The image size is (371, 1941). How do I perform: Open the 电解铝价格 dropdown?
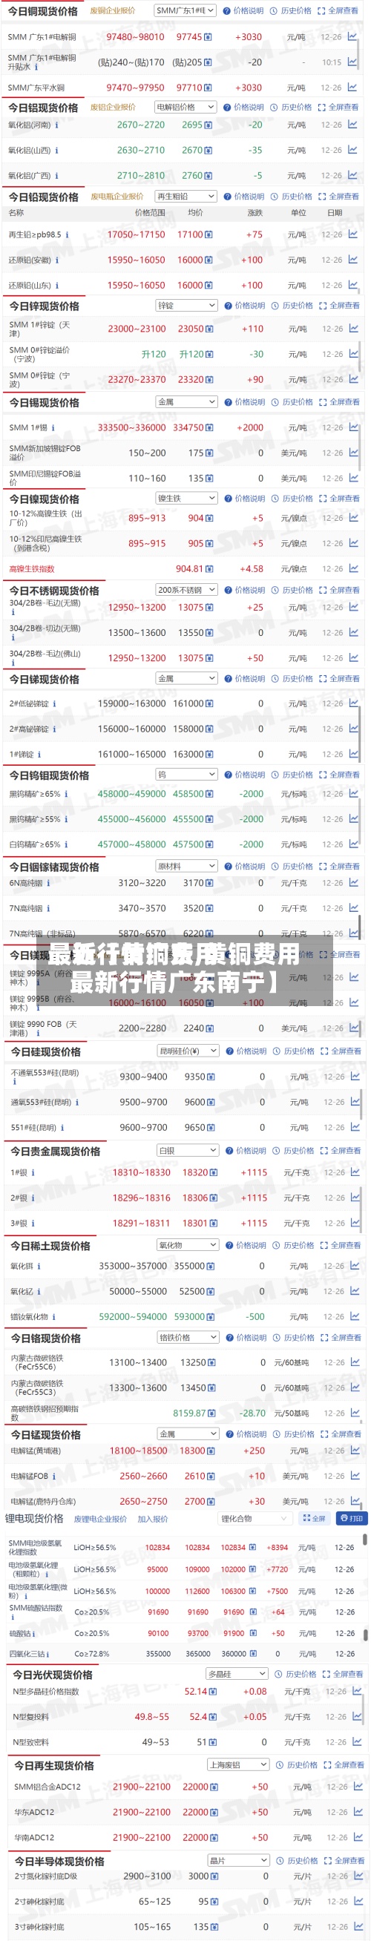tap(185, 107)
